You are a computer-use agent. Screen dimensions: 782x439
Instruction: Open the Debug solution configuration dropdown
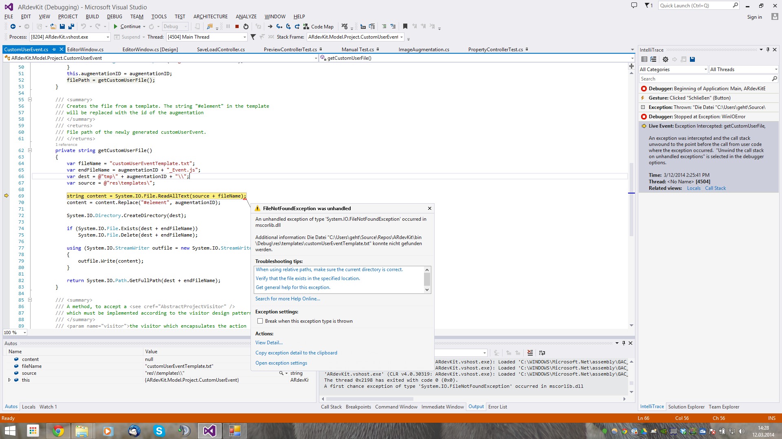coord(175,26)
